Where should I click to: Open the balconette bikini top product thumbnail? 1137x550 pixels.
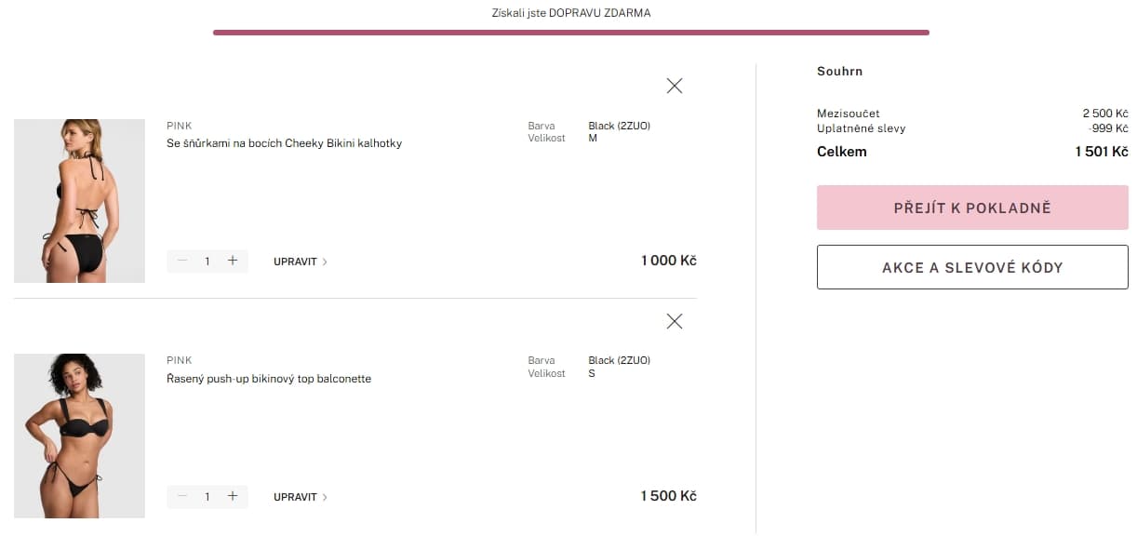click(79, 436)
